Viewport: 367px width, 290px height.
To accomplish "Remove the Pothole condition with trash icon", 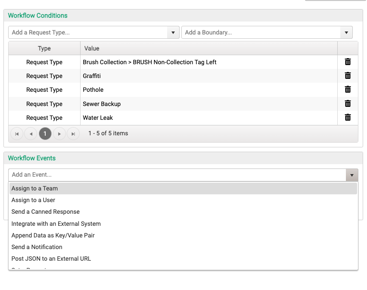I will [348, 90].
